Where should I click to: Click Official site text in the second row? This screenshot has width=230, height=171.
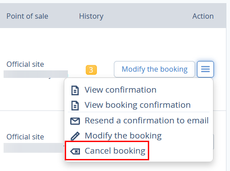click(x=25, y=137)
